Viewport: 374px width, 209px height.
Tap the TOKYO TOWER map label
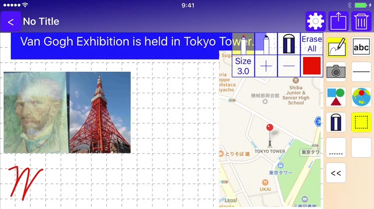click(x=270, y=151)
